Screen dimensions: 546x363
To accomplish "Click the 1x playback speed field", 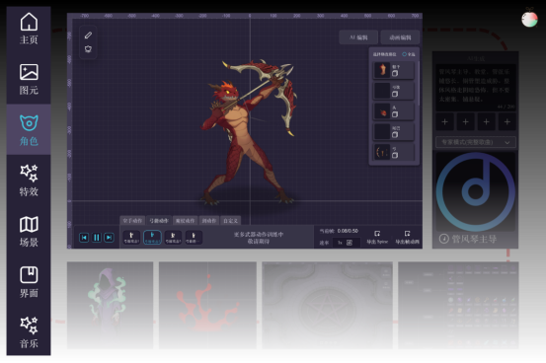I will [346, 243].
